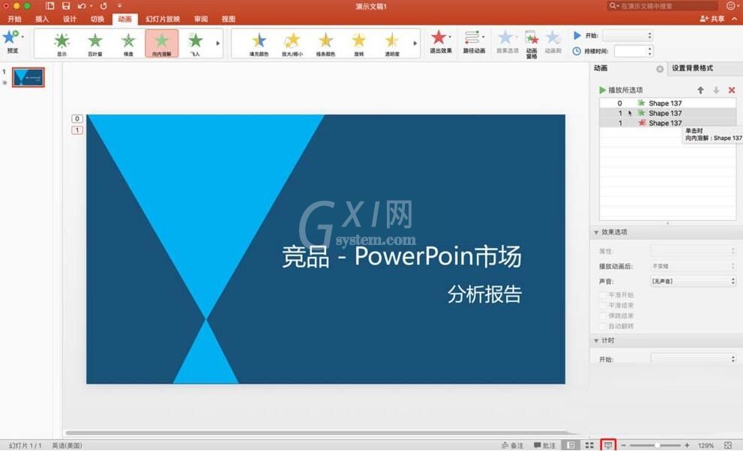Click the smiley feedback icon
Screen dimensions: 743x451
coord(731,6)
